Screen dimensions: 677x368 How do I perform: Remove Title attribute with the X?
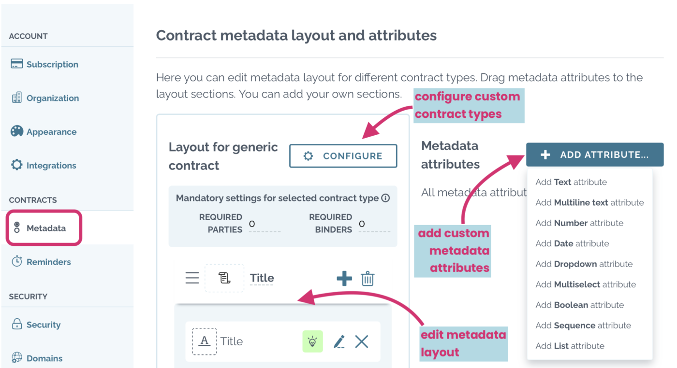pyautogui.click(x=361, y=341)
